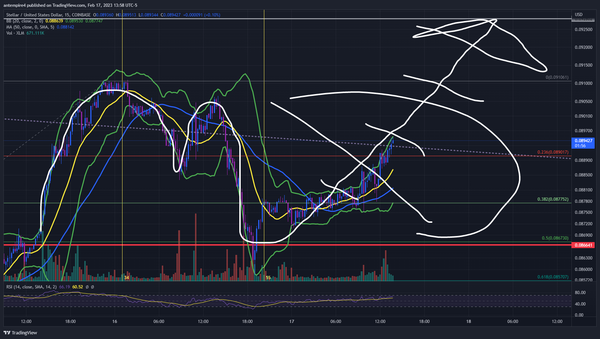Click the high value H0.089513
Screen dimensions: 600x339
(x=126, y=15)
